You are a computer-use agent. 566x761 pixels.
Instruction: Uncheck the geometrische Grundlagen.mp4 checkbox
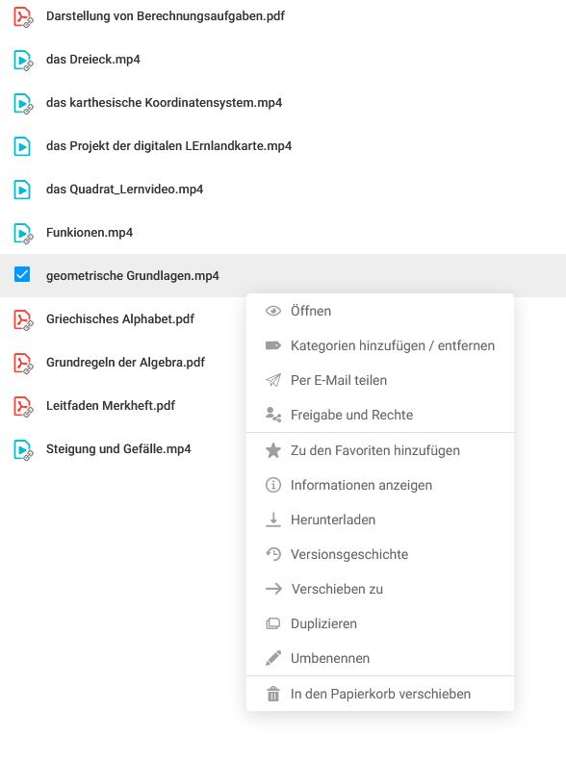tap(22, 275)
